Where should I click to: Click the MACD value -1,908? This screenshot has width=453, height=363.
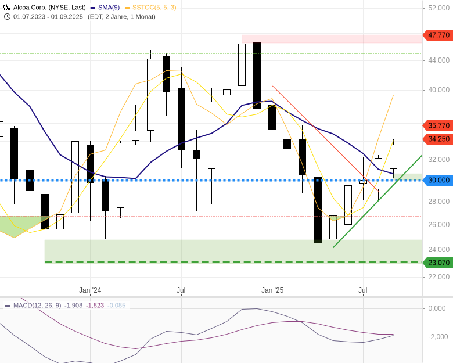click(x=73, y=306)
